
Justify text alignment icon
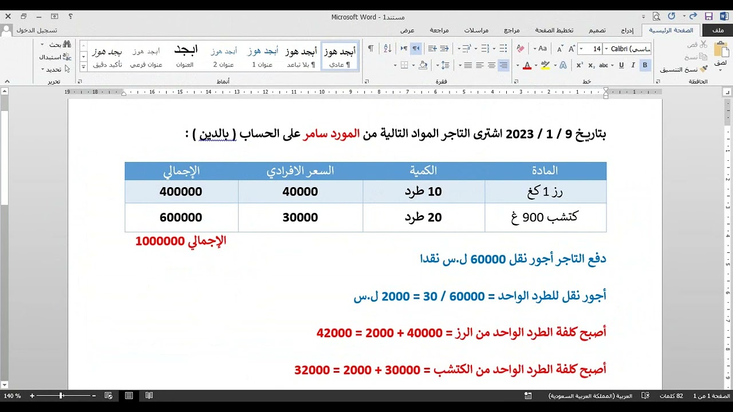pos(468,65)
